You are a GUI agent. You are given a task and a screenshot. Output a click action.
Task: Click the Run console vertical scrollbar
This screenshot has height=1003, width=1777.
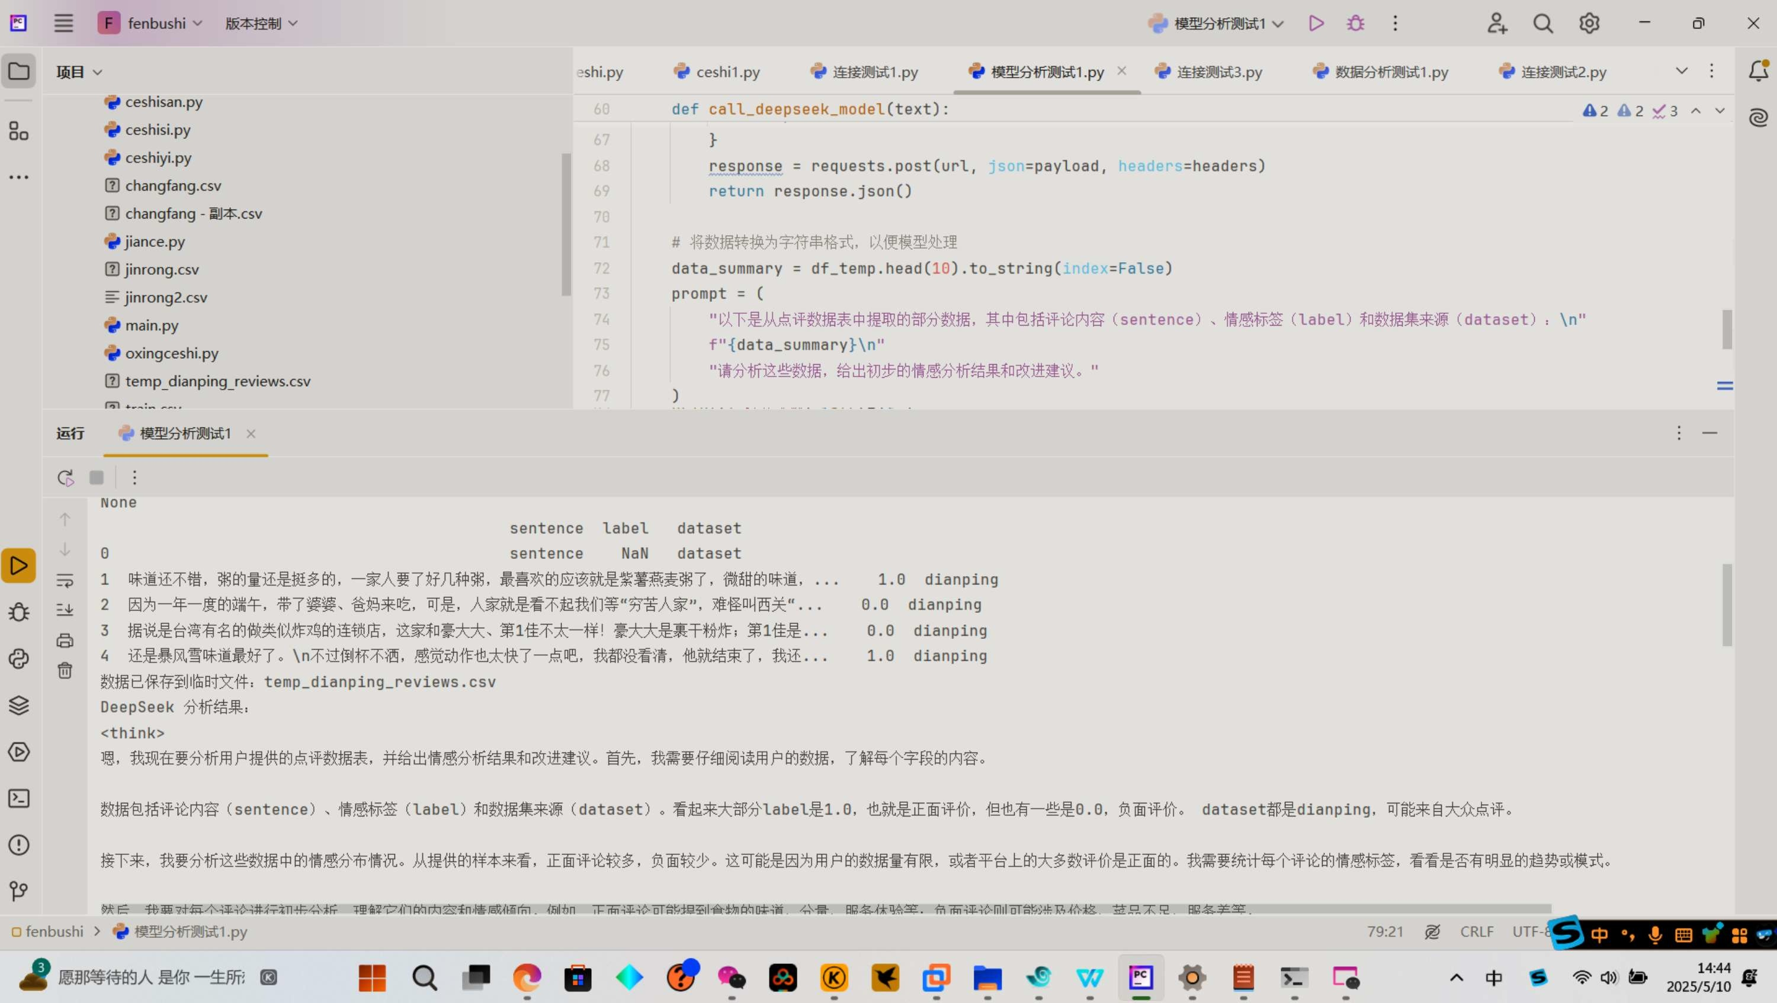(1727, 604)
